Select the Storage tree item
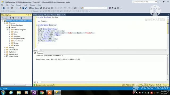Viewport: 170px width, 95px height. (16, 43)
